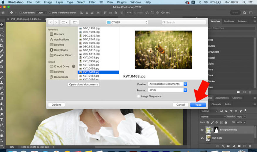
Task: Create a new layer group icon
Action: (x=239, y=146)
